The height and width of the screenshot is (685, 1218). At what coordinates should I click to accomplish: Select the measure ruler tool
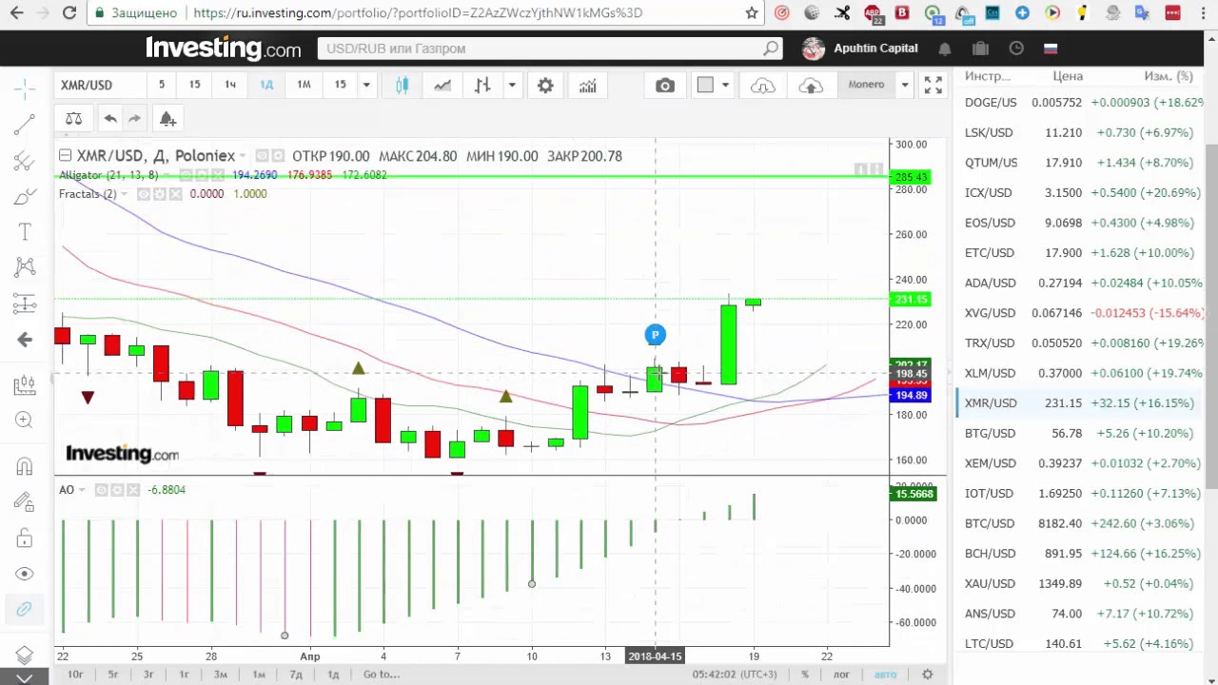25,385
